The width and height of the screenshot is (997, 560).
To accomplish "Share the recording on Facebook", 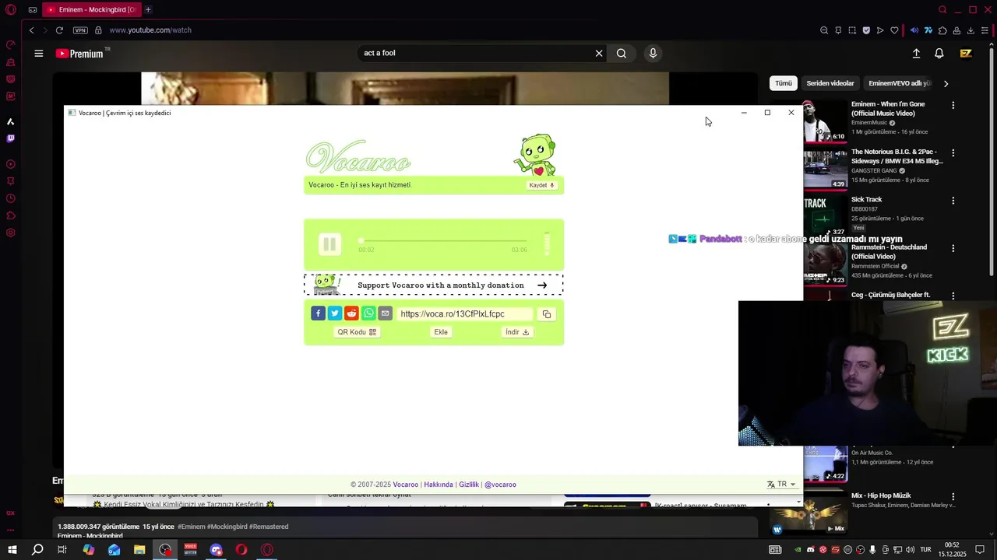I will [318, 313].
